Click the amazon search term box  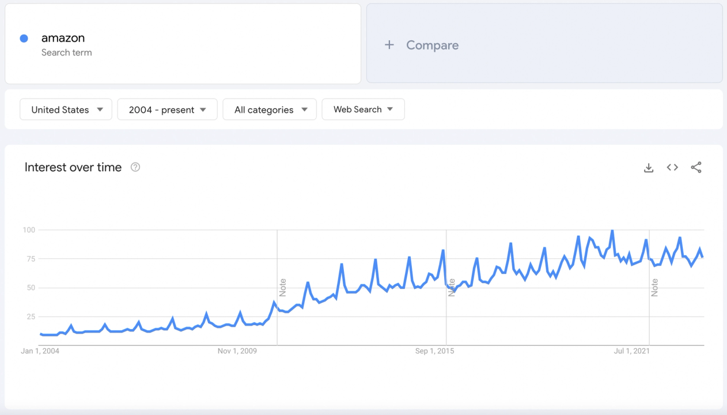183,44
